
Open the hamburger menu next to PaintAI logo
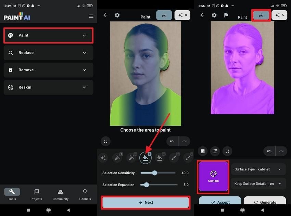pos(91,16)
